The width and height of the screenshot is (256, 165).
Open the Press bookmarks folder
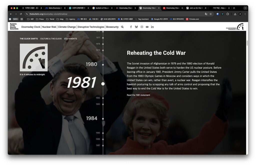[x=40, y=19]
